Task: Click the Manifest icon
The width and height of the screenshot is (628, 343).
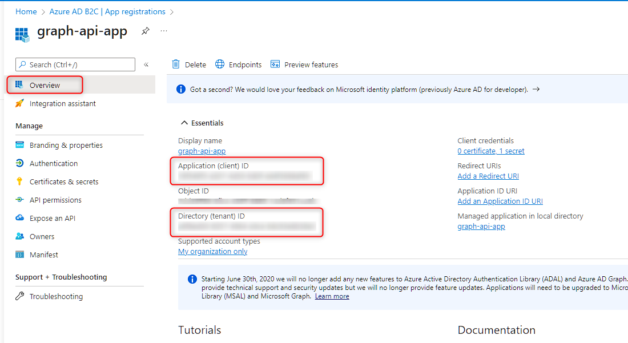Action: (19, 255)
